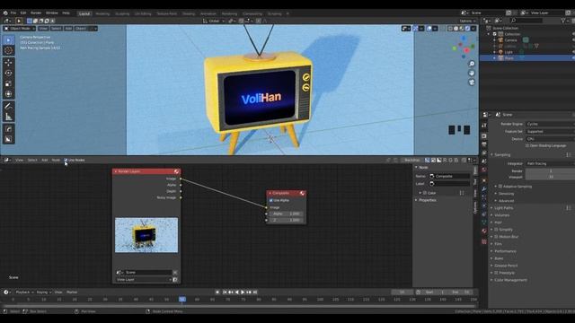Open the Device dropdown showing CPU
This screenshot has height=323, width=575.
point(550,139)
